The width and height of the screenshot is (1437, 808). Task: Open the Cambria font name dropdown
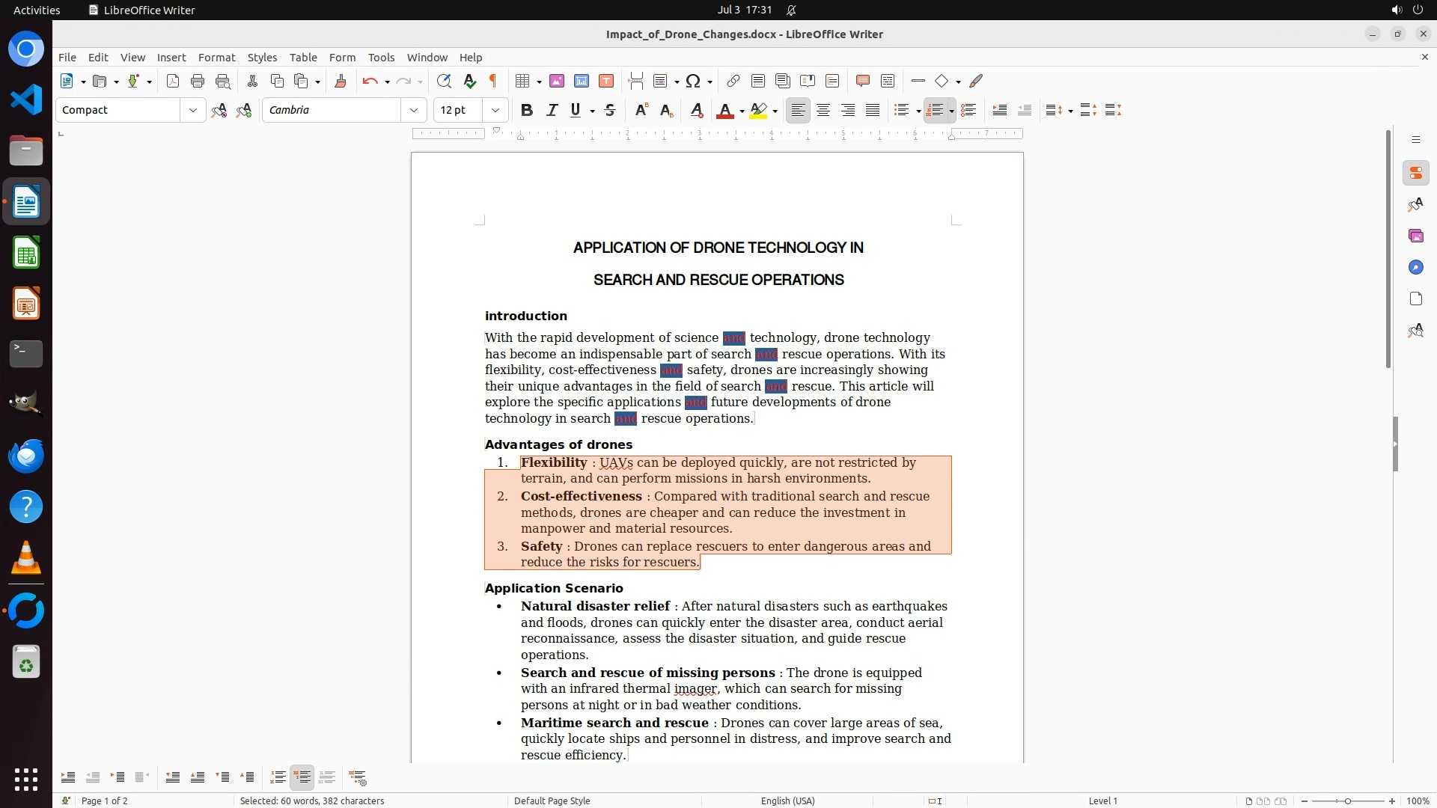pyautogui.click(x=414, y=110)
